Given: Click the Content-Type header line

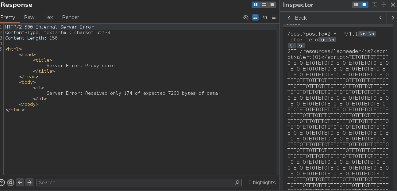Looking at the screenshot, I should pyautogui.click(x=58, y=32).
